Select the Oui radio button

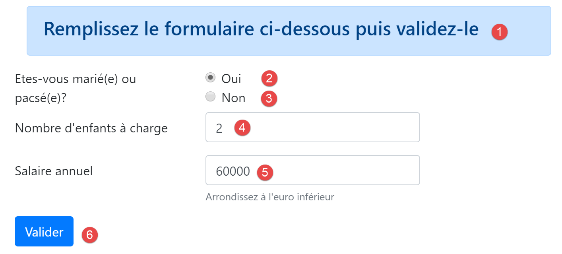click(x=210, y=78)
